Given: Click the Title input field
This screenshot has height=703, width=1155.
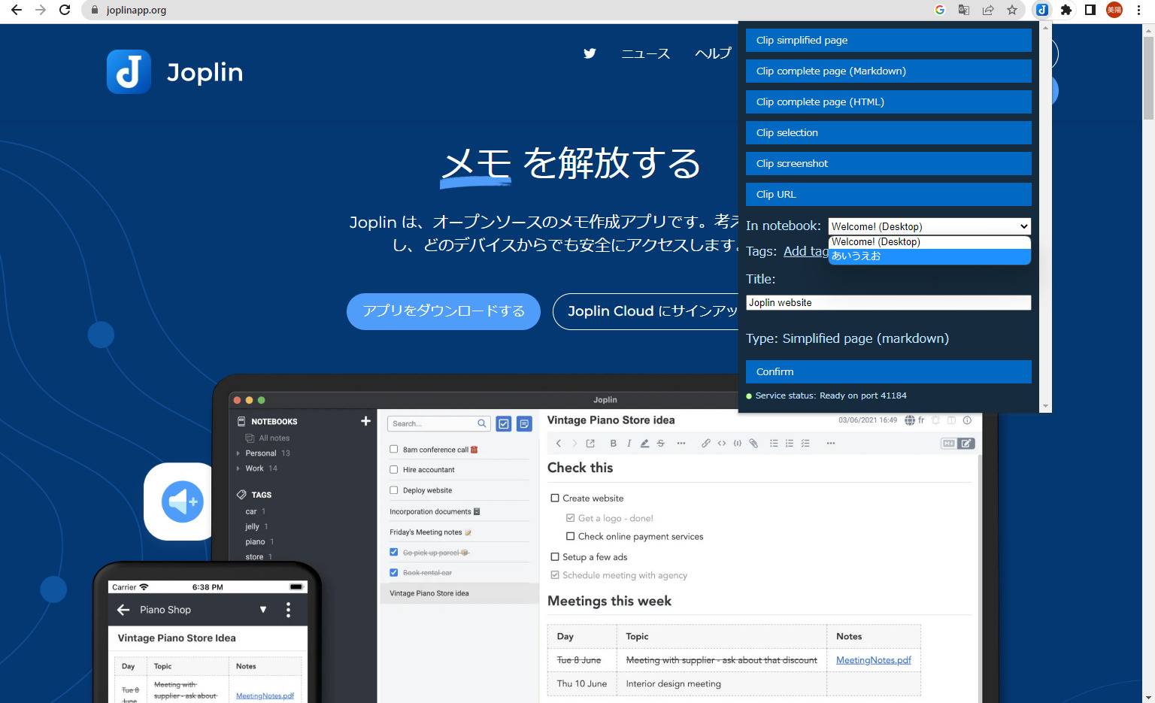Looking at the screenshot, I should click(888, 303).
